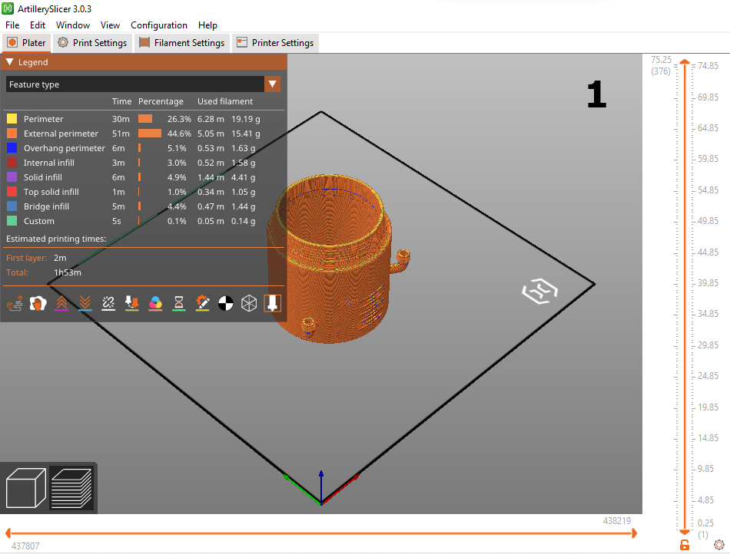Click the Total print time 1h53m
The width and height of the screenshot is (730, 554).
coord(68,272)
